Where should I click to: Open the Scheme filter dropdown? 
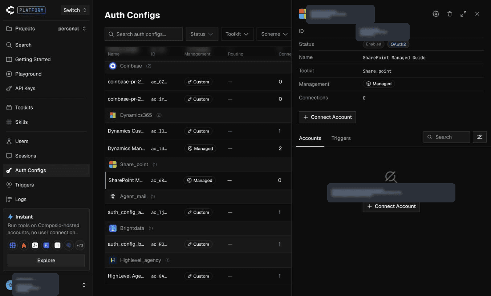point(274,34)
